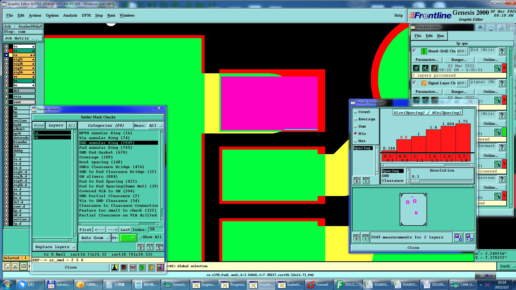Click the Last button in Results viewer

(x=125, y=230)
